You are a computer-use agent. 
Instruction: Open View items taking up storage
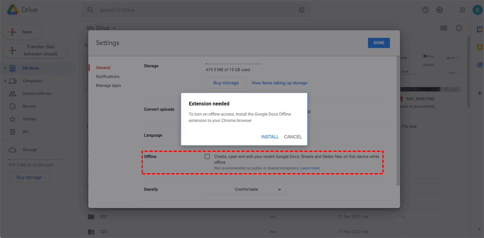click(x=280, y=83)
